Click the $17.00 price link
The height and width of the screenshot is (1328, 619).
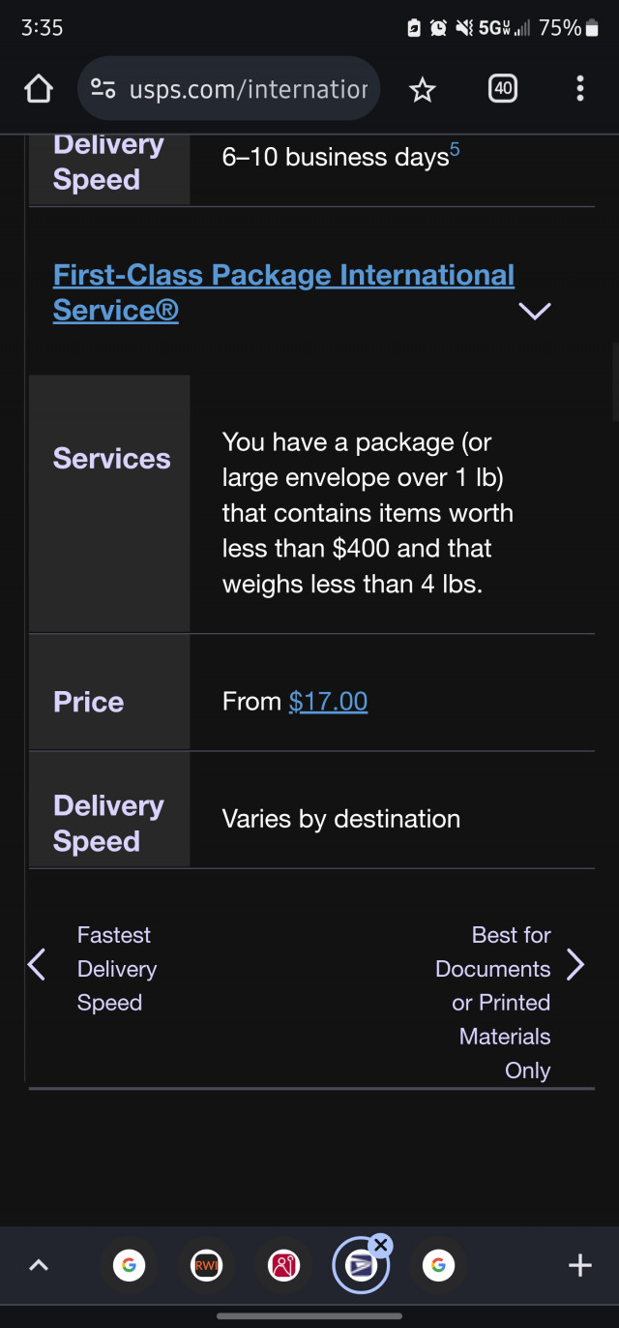coord(328,702)
